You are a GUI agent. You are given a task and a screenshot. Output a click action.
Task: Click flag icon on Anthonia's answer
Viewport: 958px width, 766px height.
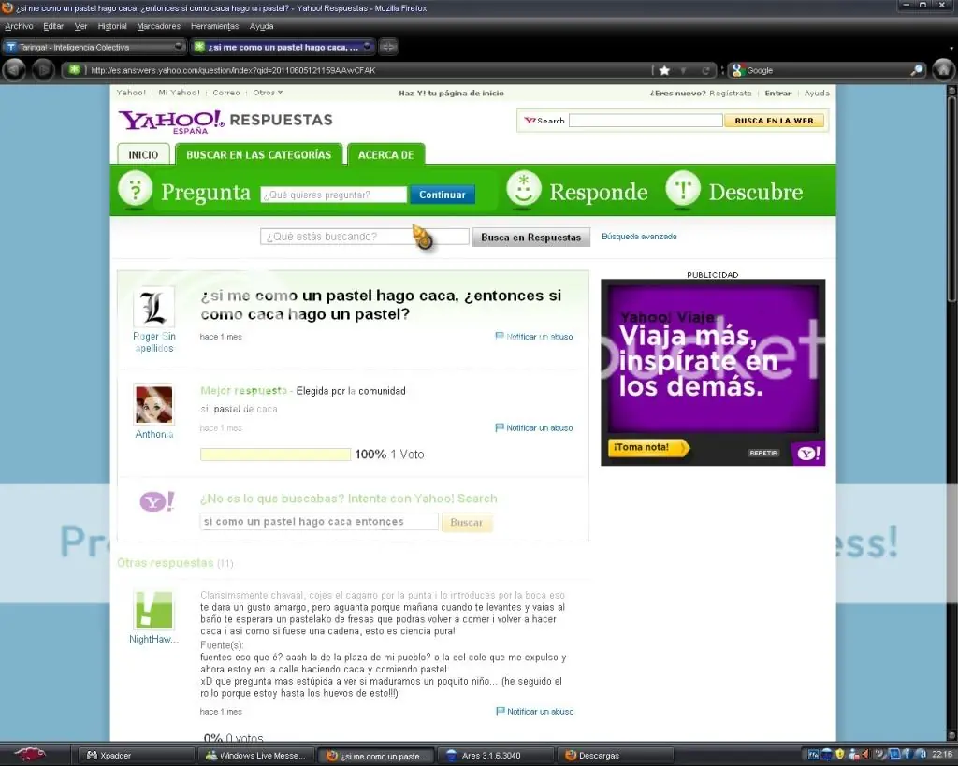tap(500, 427)
